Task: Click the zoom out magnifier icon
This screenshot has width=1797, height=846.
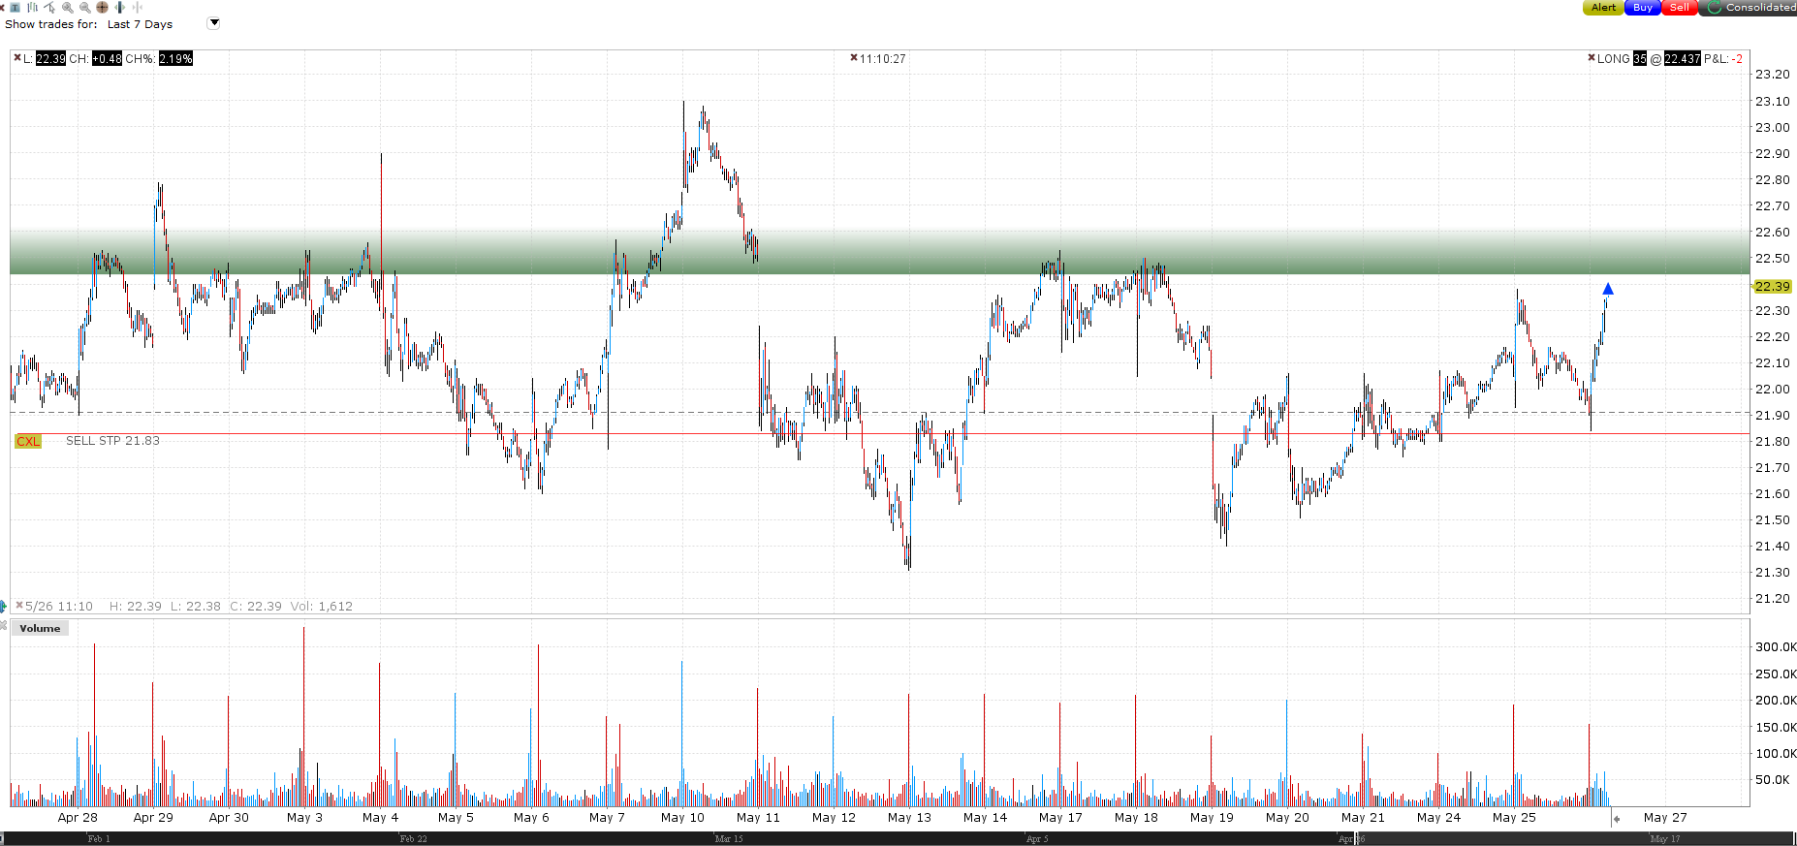Action: pos(85,7)
